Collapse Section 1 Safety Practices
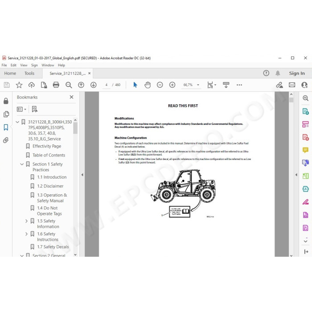The image size is (312, 312). pos(22,164)
